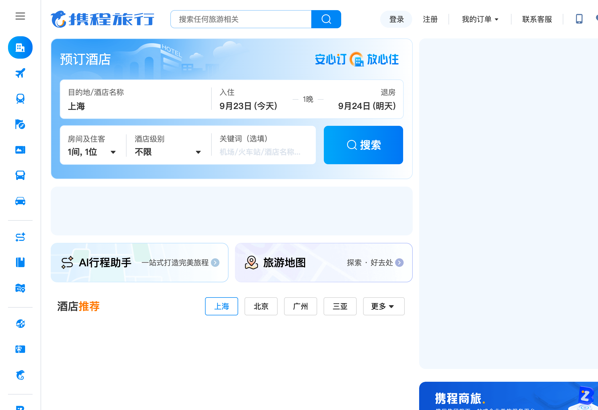598x410 pixels.
Task: Click the magnifier search button in header
Action: (x=326, y=19)
